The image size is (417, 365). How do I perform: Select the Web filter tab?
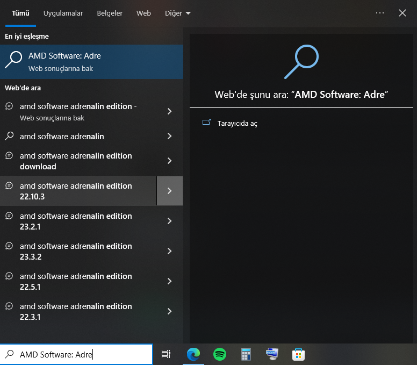143,13
